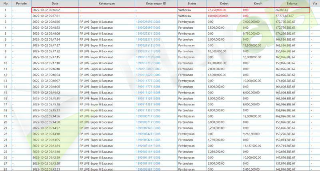Viewport: 320px width, 171px height.
Task: Click the Withdraw status in row 2
Action: [185, 16]
